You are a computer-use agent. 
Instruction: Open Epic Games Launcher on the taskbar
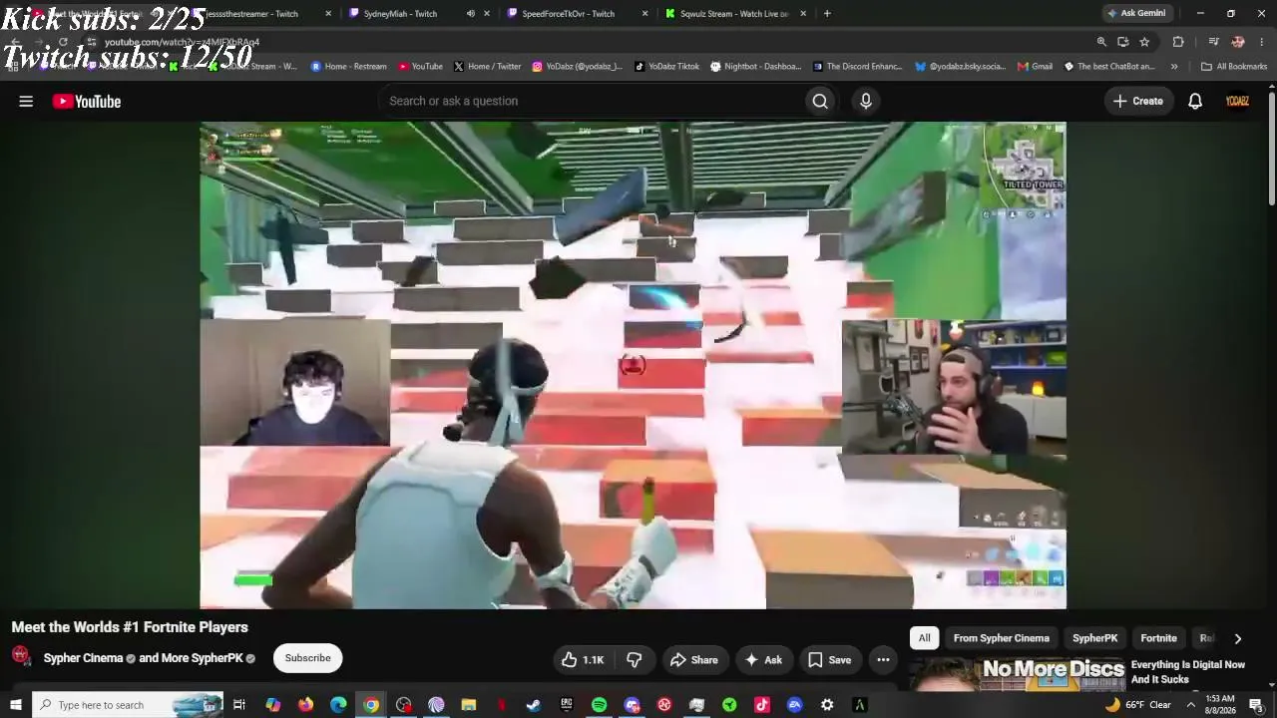pyautogui.click(x=567, y=705)
